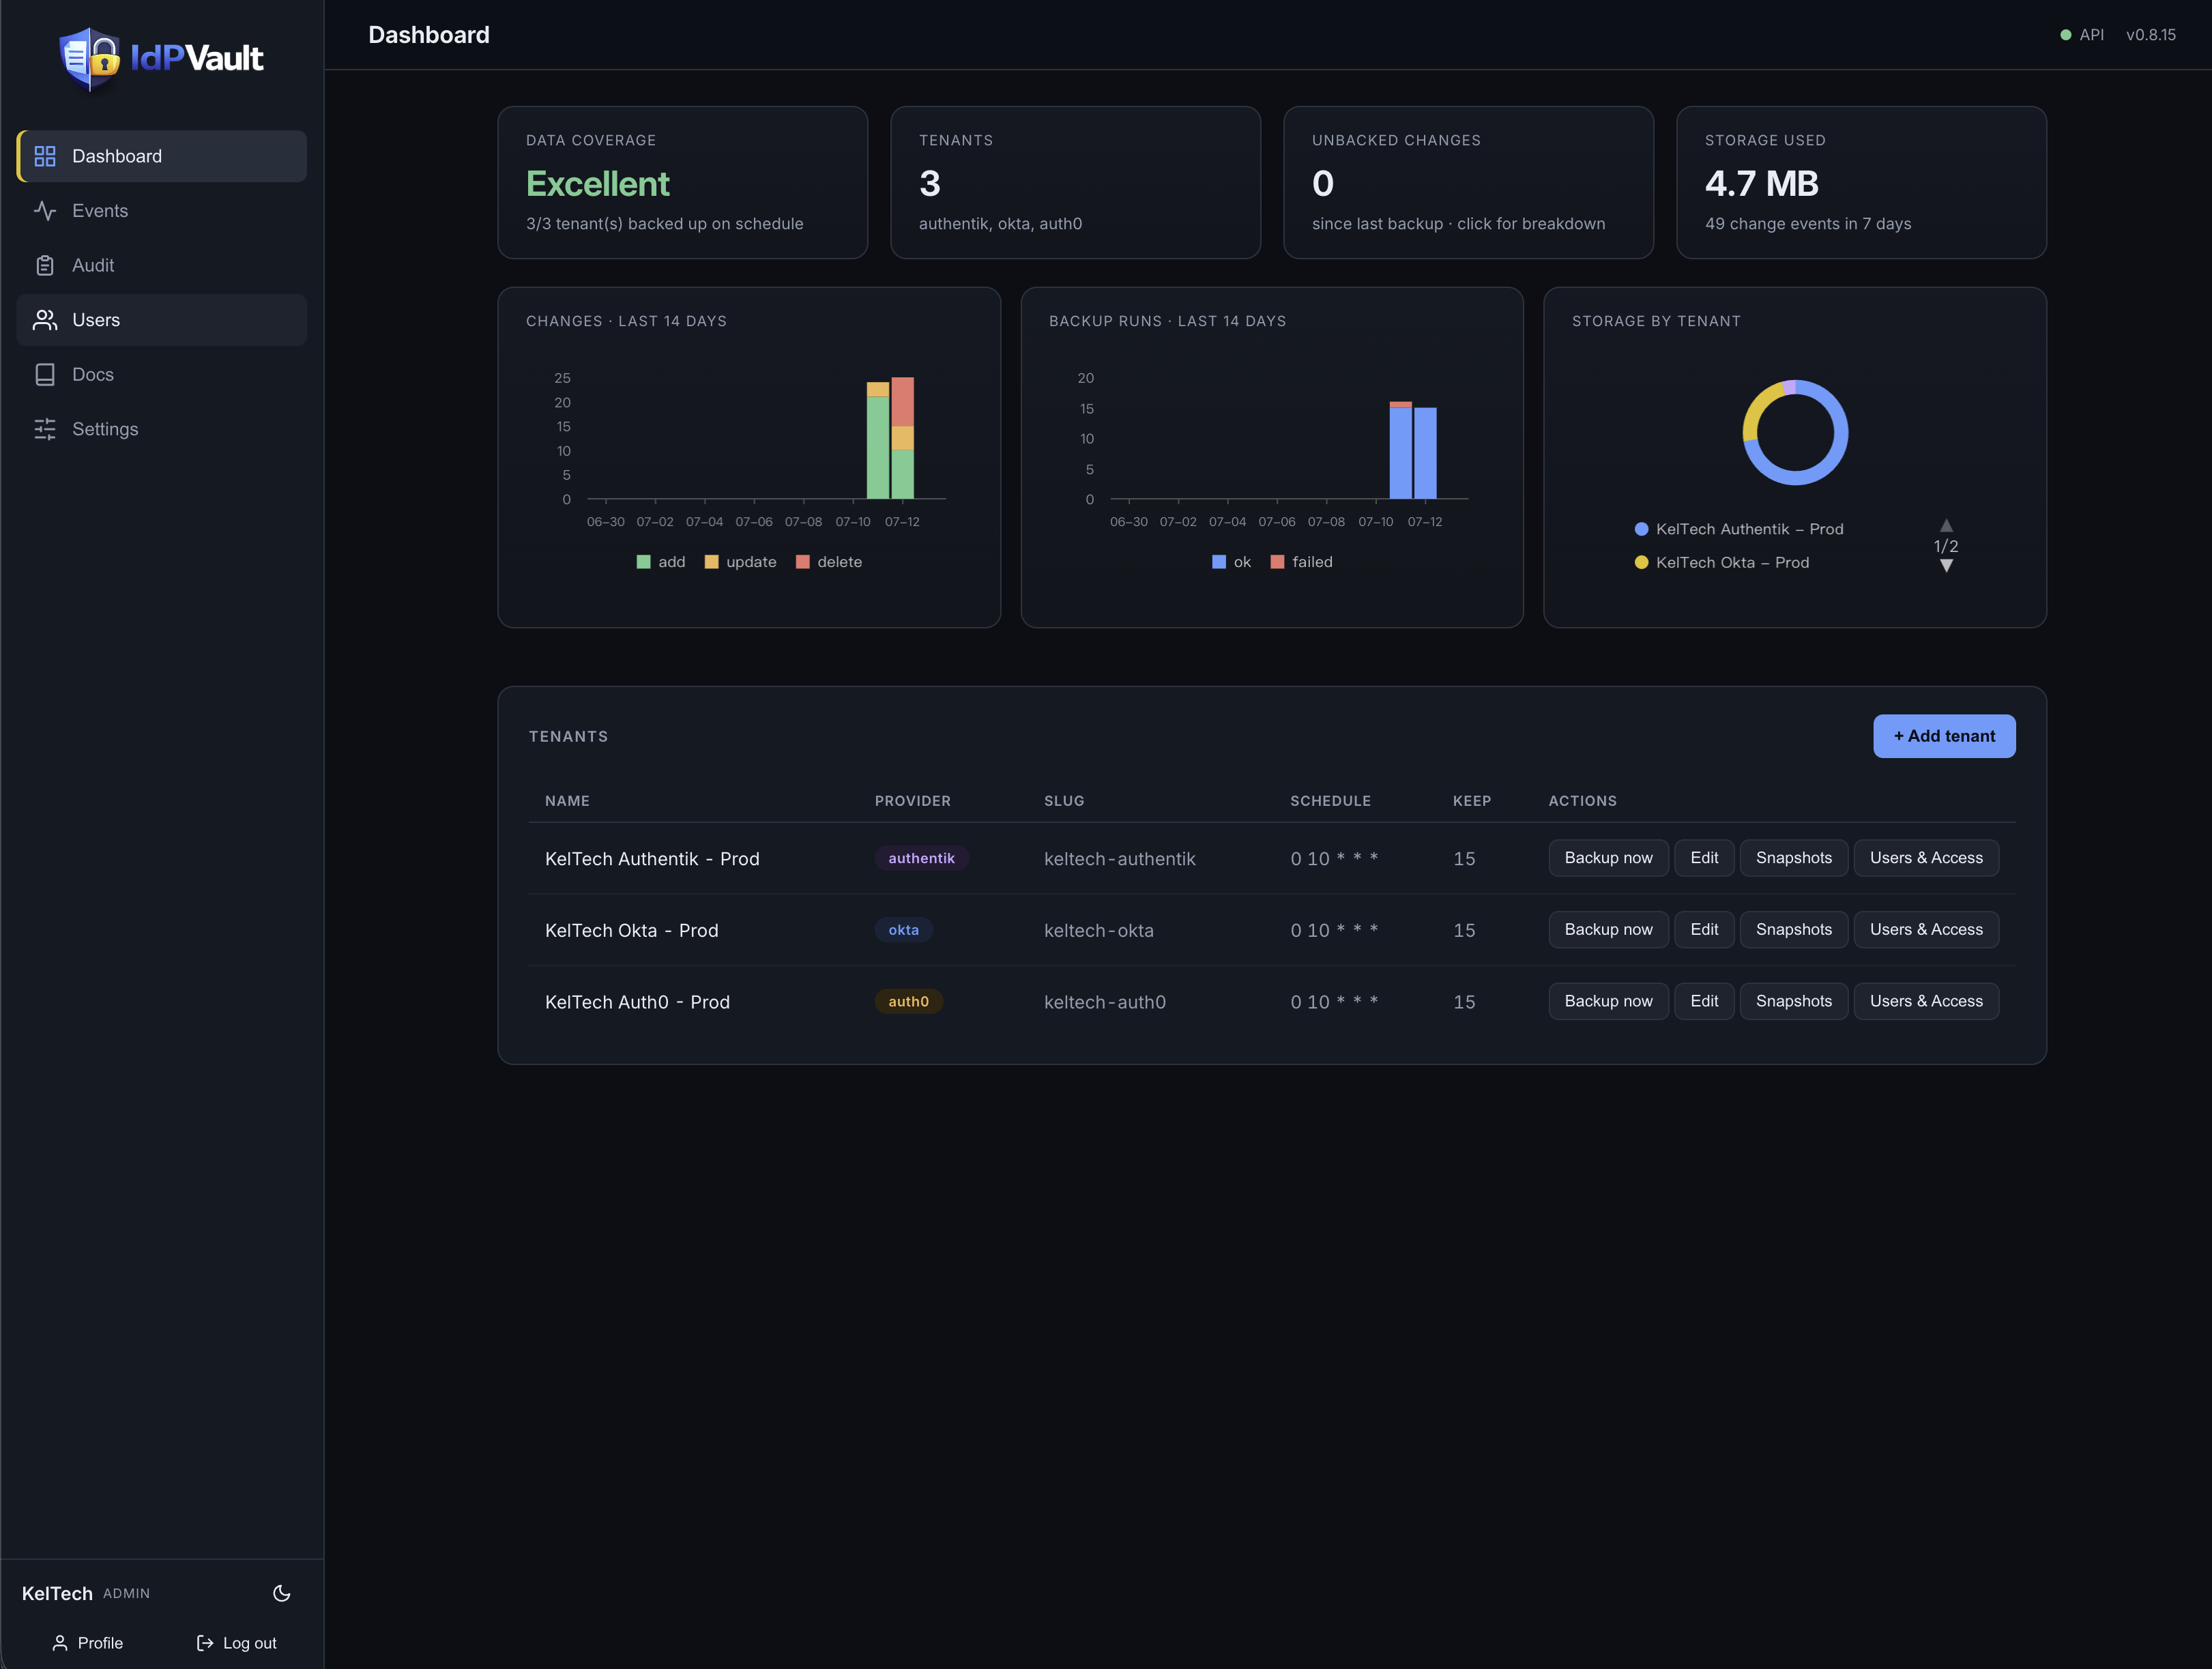
Task: Open the Users menu item
Action: click(162, 320)
